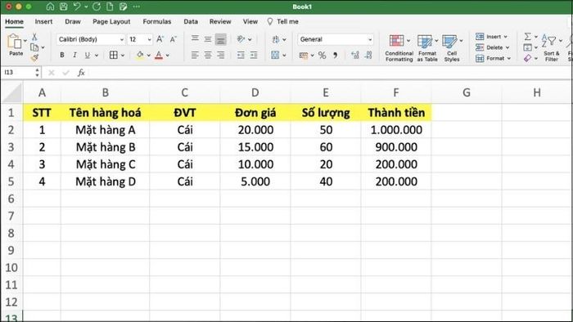Click the Insert cells button
This screenshot has width=573, height=322.
(x=491, y=37)
